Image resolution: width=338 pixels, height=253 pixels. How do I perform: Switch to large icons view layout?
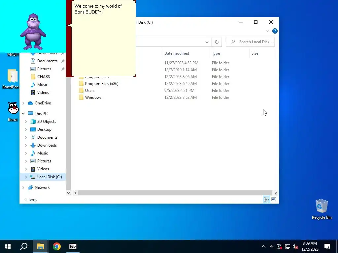coord(274,199)
